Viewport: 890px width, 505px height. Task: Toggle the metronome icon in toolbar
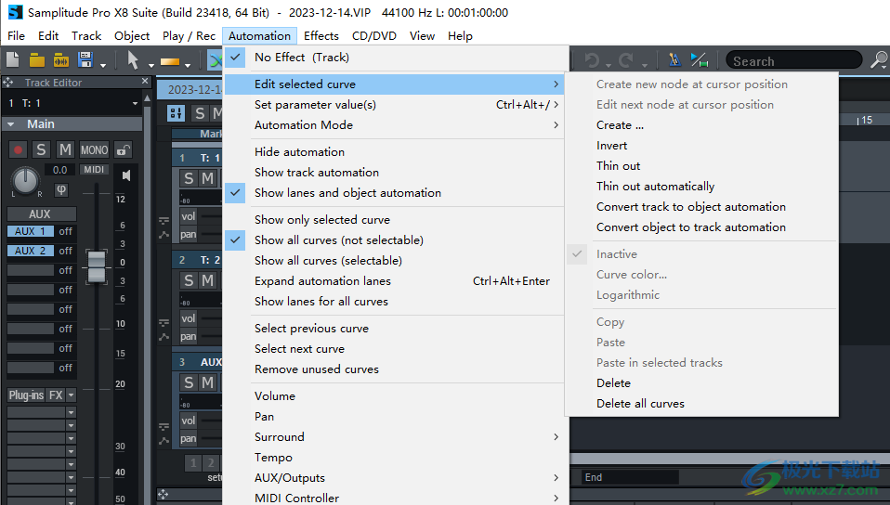674,59
